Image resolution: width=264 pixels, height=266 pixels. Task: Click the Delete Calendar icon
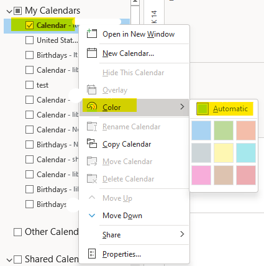92,178
